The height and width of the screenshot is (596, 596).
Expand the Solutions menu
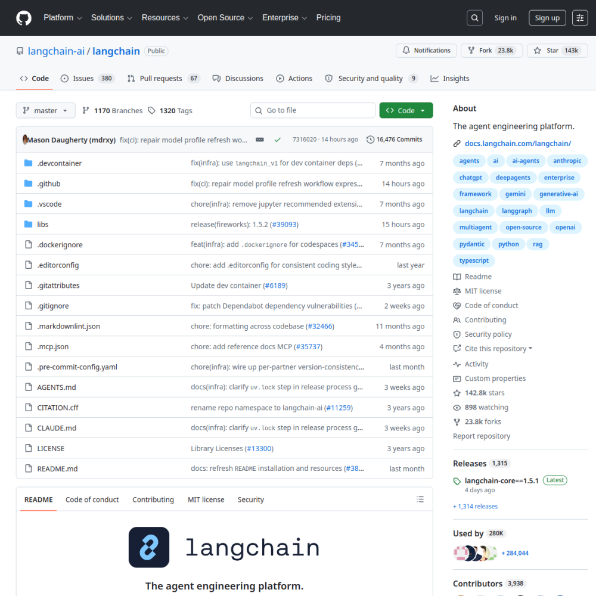pyautogui.click(x=111, y=18)
